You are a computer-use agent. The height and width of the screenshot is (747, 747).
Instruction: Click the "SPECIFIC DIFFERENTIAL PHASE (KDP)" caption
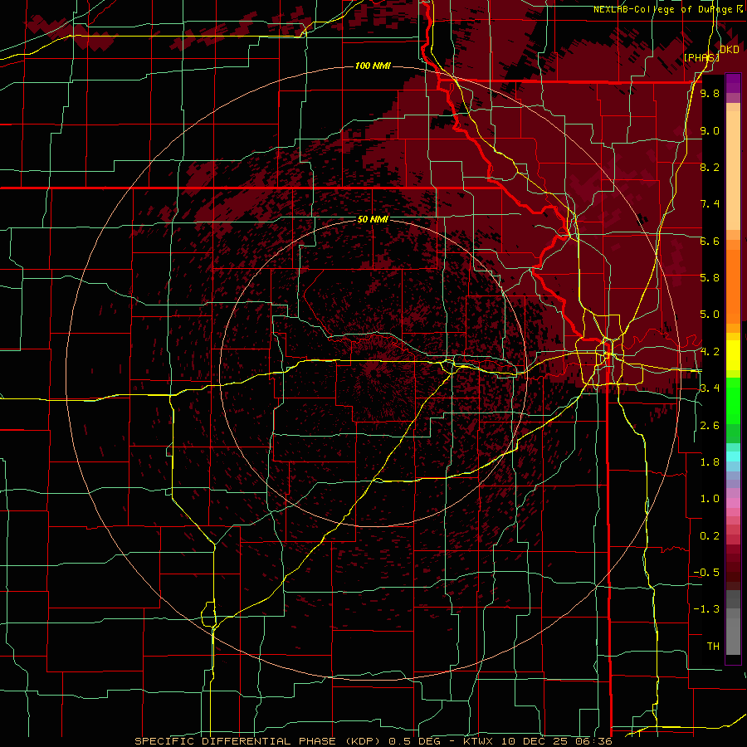pyautogui.click(x=260, y=741)
